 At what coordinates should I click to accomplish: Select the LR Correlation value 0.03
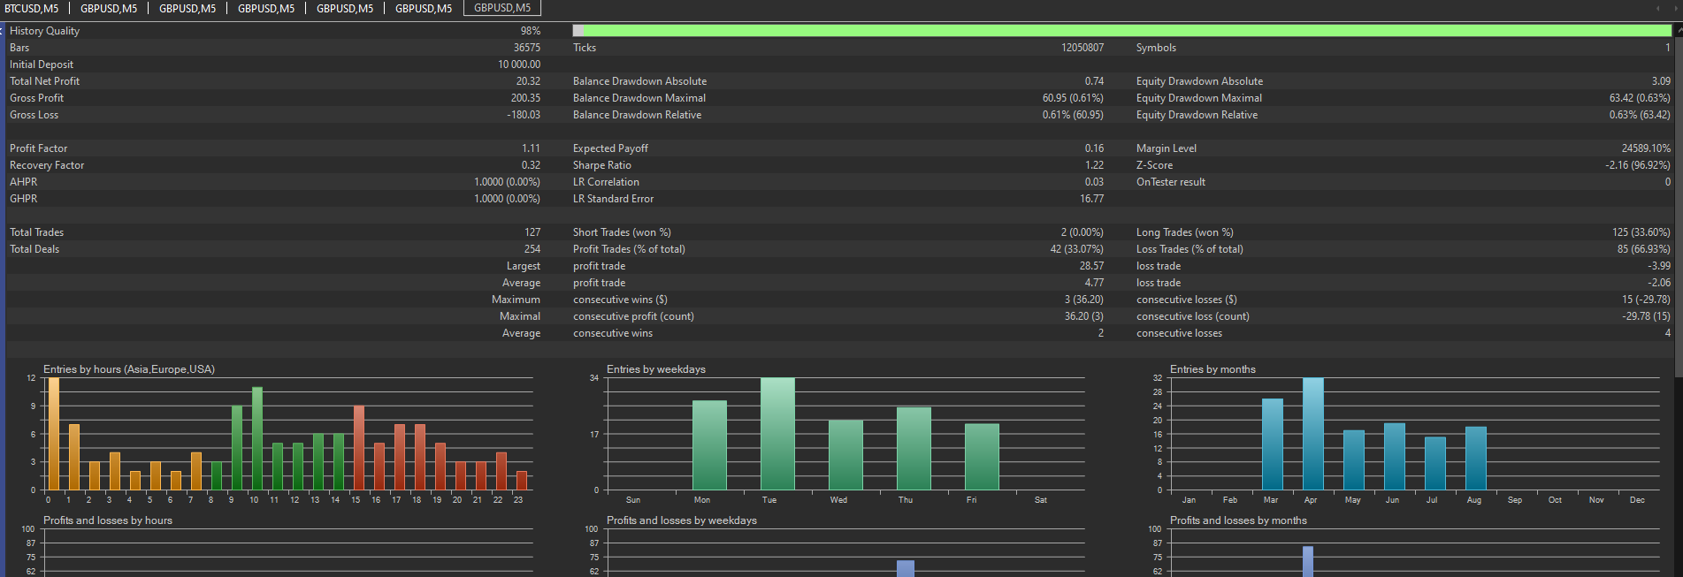tap(1094, 182)
